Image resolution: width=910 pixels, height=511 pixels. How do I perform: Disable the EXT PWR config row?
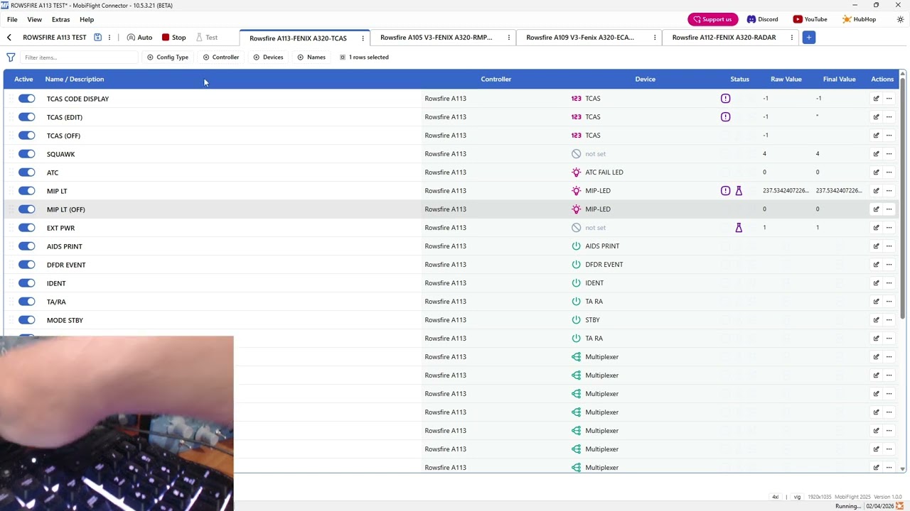pos(27,228)
